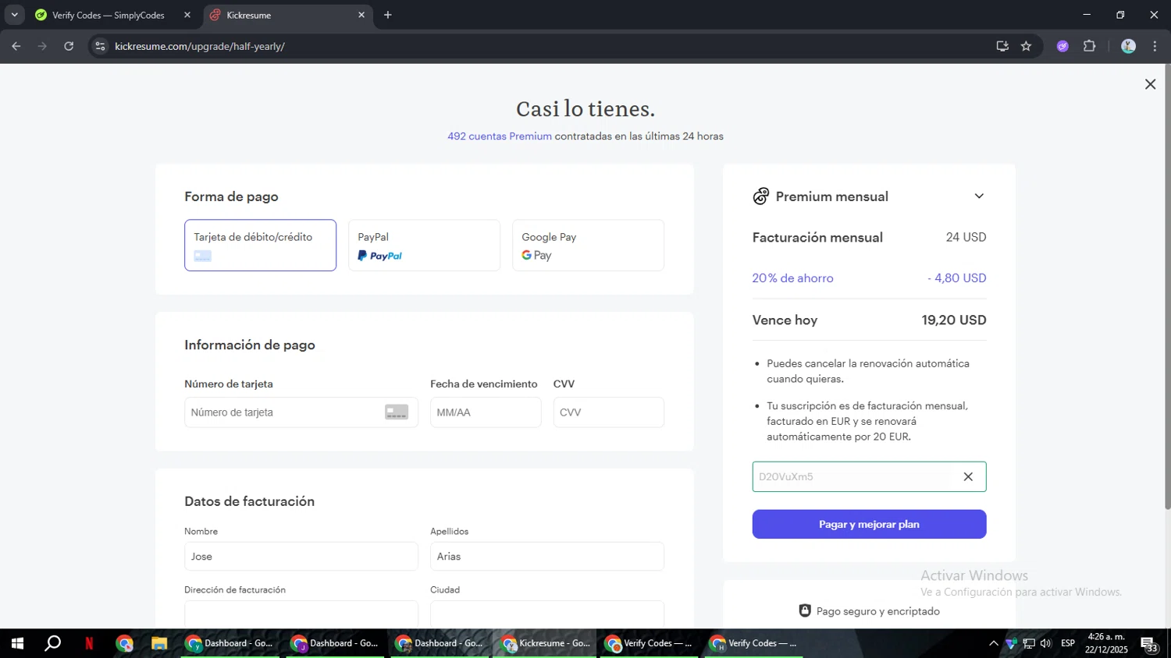Image resolution: width=1171 pixels, height=658 pixels.
Task: Open the Windows Start menu
Action: (17, 643)
